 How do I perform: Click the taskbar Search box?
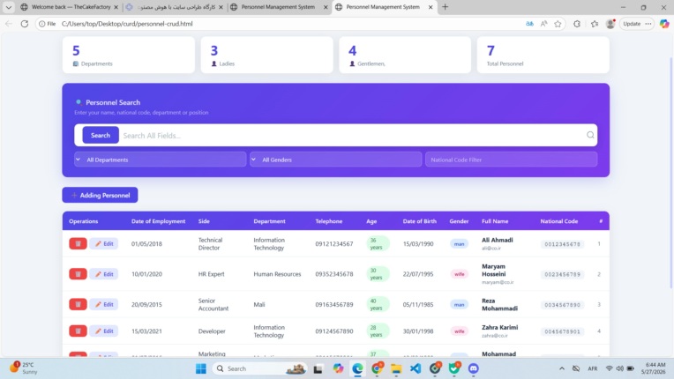pyautogui.click(x=260, y=368)
